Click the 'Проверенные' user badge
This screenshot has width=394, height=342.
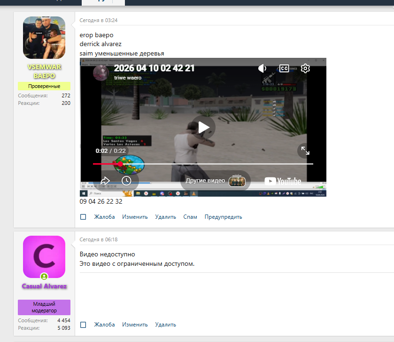(x=44, y=86)
